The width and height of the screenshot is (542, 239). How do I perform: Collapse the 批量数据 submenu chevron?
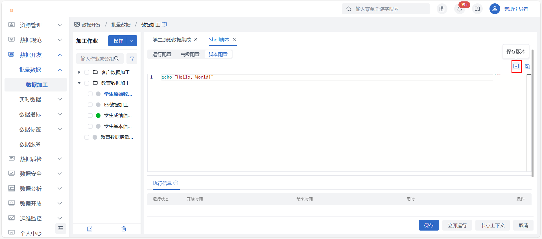point(60,70)
